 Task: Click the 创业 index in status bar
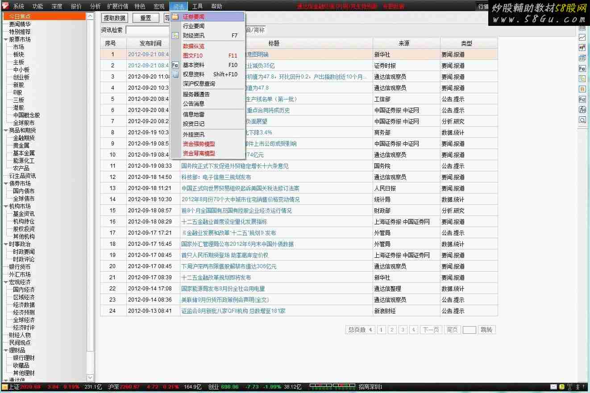(x=213, y=387)
